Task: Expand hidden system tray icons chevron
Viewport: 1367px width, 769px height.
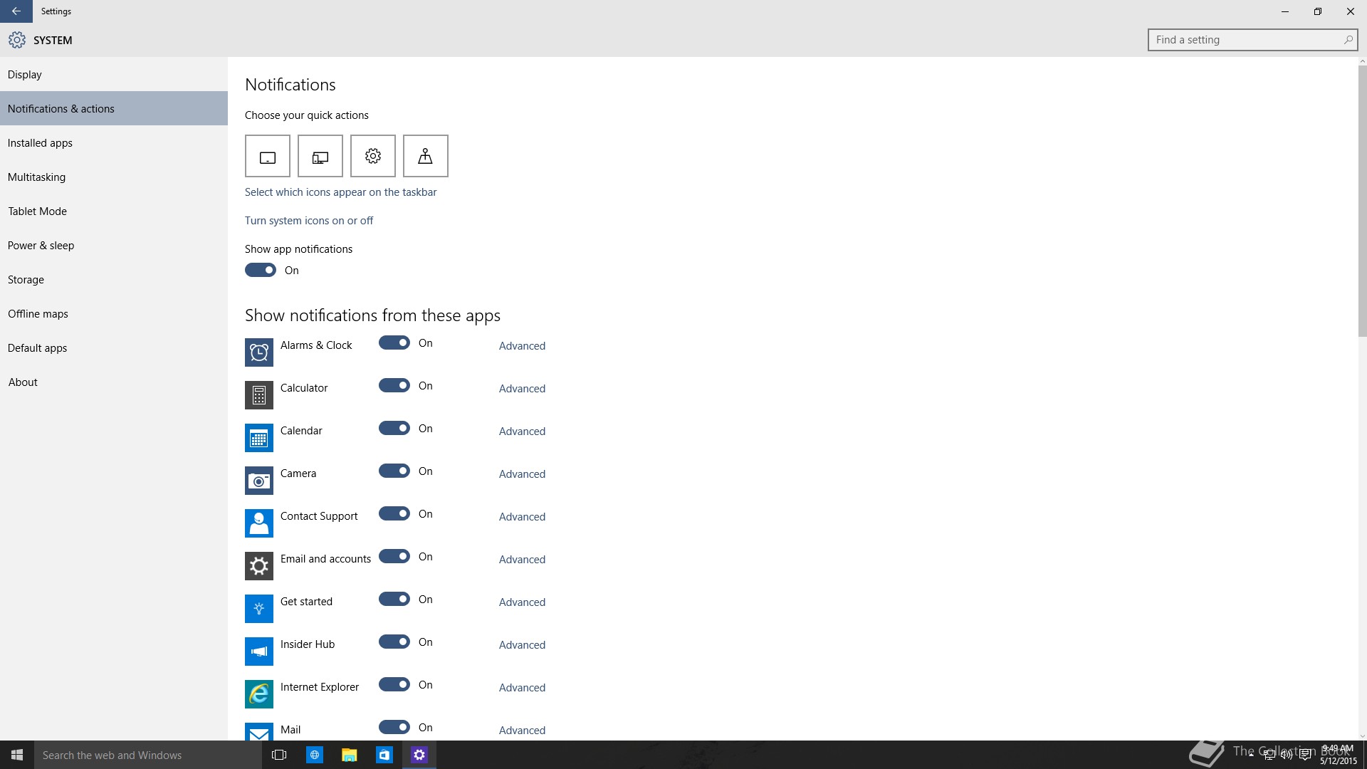Action: click(x=1251, y=755)
